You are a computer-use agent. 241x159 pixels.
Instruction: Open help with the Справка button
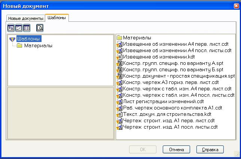click(210, 150)
